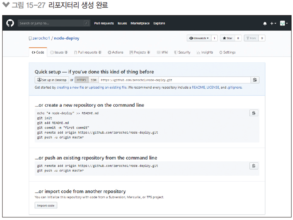The width and height of the screenshot is (293, 220).
Task: Go to Marketplace
Action: (x=140, y=23)
